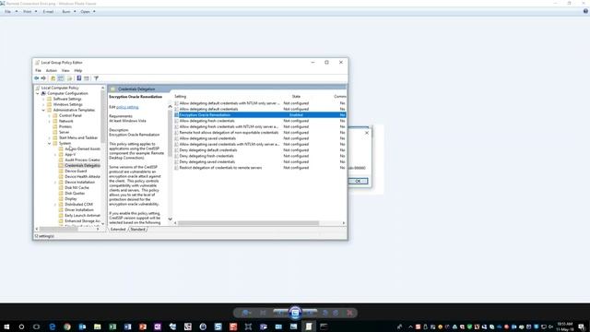The width and height of the screenshot is (590, 332).
Task: Switch to the Extended tab
Action: tap(118, 230)
